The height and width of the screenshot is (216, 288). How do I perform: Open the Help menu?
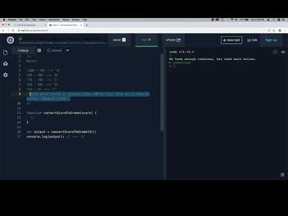pos(85,20)
